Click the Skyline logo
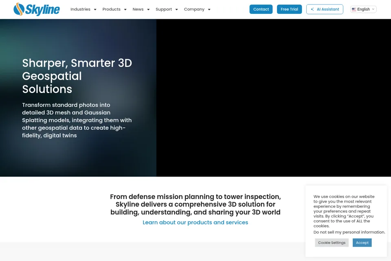Image resolution: width=391 pixels, height=261 pixels. pos(37,9)
